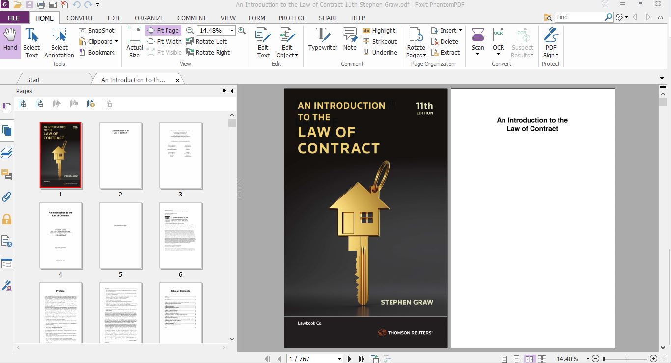Choose the Select Annotation tool
671x363 pixels.
pyautogui.click(x=59, y=43)
